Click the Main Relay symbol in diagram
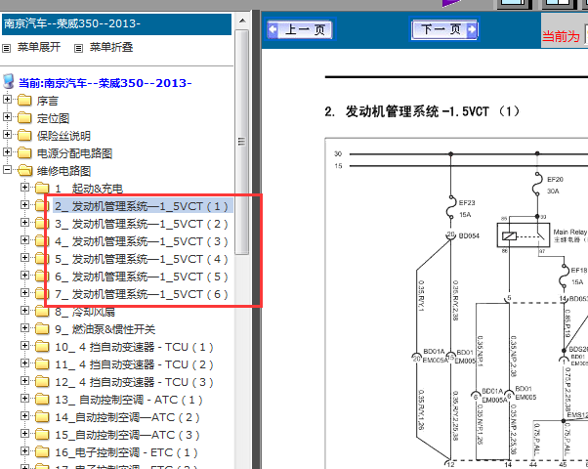This screenshot has width=588, height=469. [x=524, y=234]
